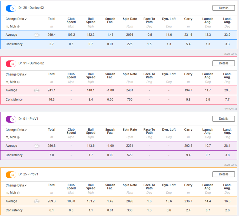Screen dimensions: 239x216
Task: Click the Ball Speed header in Dr. 91 - ProV1
Action: [91, 131]
